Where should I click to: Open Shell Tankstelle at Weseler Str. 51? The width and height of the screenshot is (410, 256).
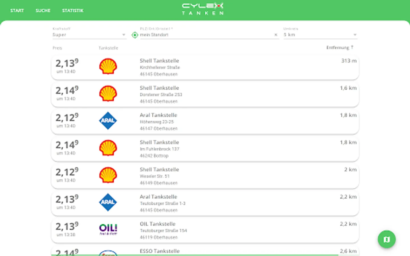(159, 170)
